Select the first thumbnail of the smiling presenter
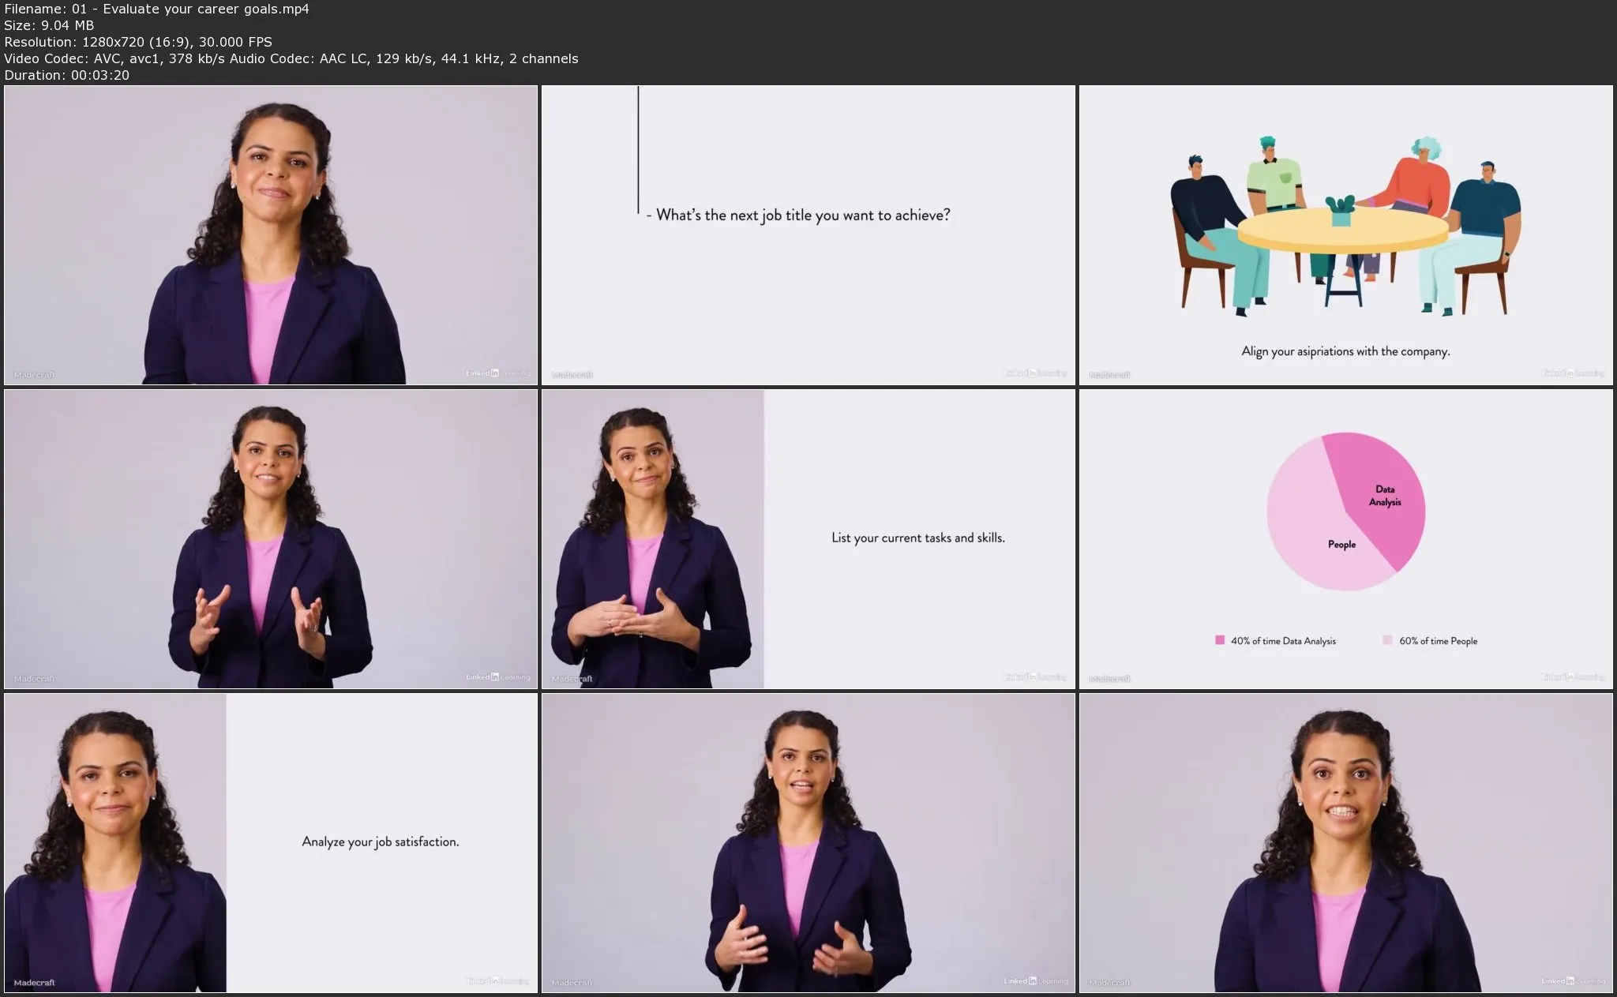 tap(271, 235)
